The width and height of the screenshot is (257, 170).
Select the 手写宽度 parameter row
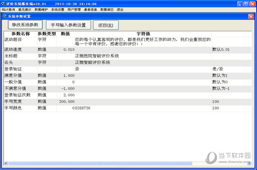click(x=128, y=101)
